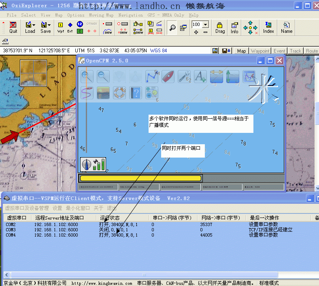The height and width of the screenshot is (286, 319).
Task: Click the Quit icon in OziExplorer toolbar
Action: [13, 28]
